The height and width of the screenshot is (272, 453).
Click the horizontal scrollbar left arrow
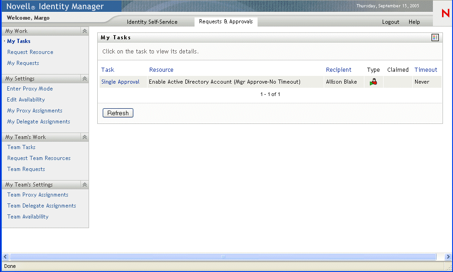(5, 256)
